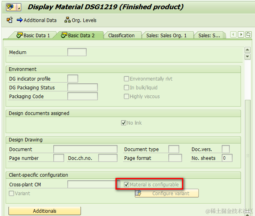
Task: Toggle Material is configurable checkbox
Action: 126,184
